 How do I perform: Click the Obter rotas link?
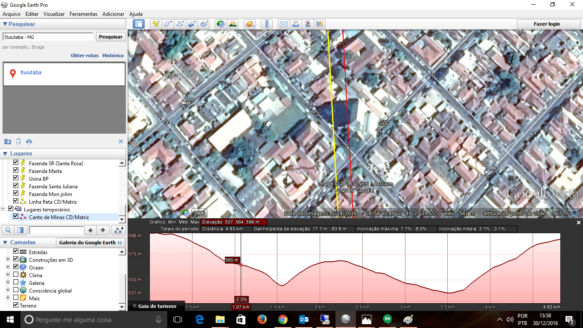coord(85,56)
